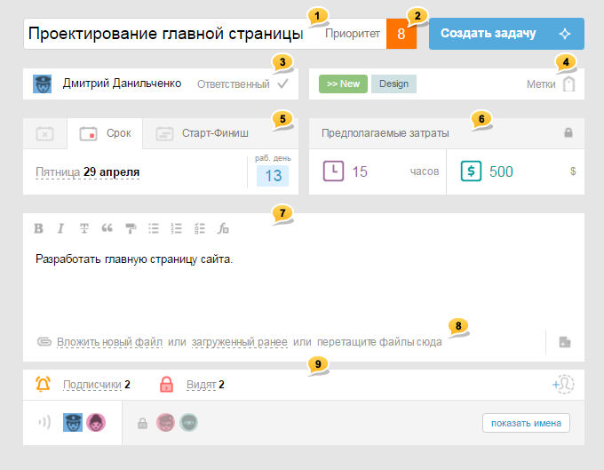Switch to the Срок tab
The image size is (604, 470).
click(105, 133)
